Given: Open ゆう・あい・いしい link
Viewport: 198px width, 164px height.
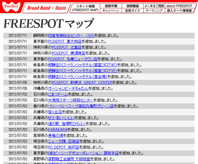Looking at the screenshot, I should pos(61,118).
